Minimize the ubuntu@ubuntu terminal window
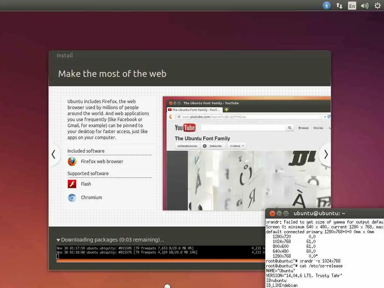The height and width of the screenshot is (288, 384). [279, 213]
